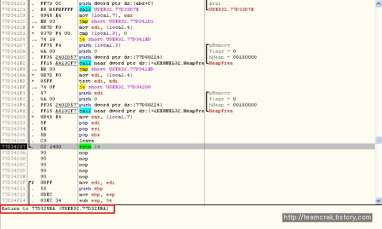The image size is (382, 229).
Task: Select 'jmp short USER32.77D341D1' instruction
Action: point(116,22)
